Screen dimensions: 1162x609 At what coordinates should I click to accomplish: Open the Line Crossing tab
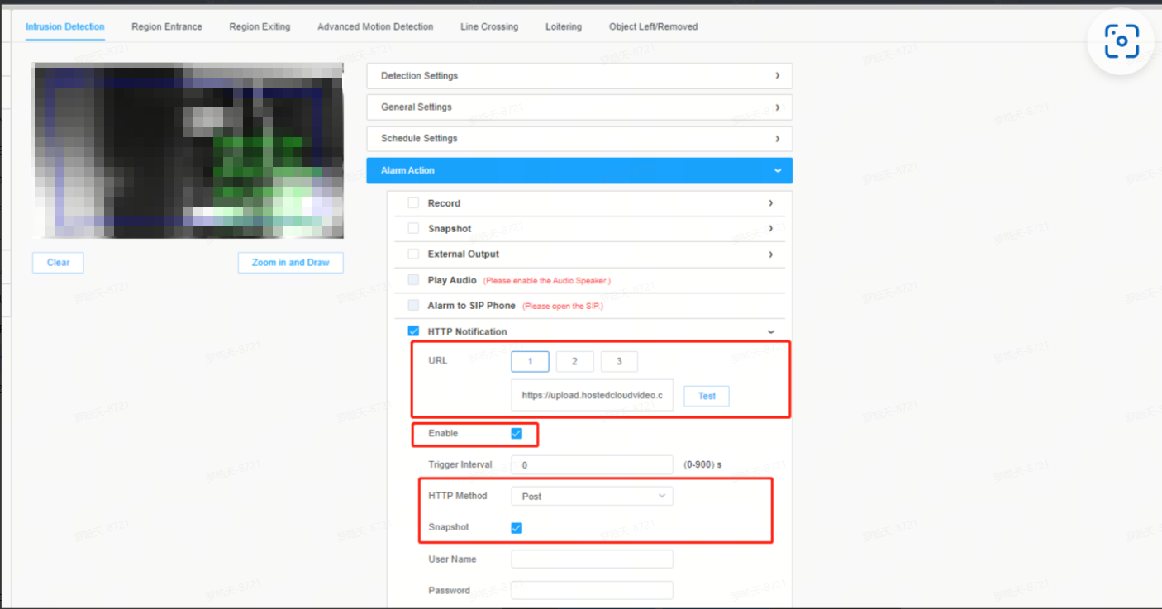click(x=489, y=26)
